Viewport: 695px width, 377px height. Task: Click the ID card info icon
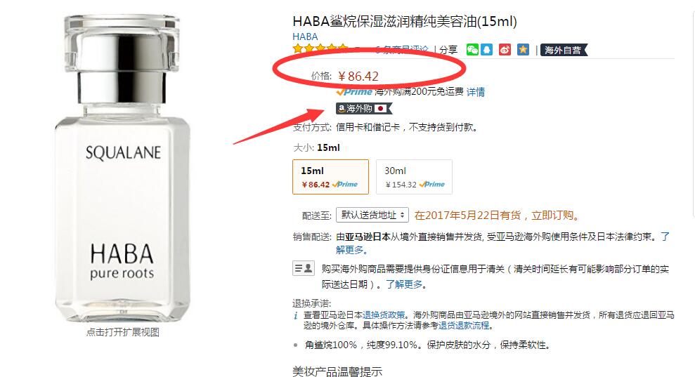(x=303, y=268)
